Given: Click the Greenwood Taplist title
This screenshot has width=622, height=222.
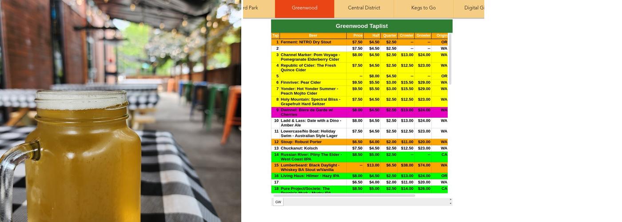Looking at the screenshot, I should tap(362, 26).
